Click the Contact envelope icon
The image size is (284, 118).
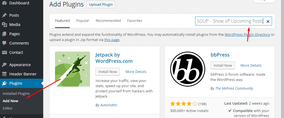[x=4, y=52]
